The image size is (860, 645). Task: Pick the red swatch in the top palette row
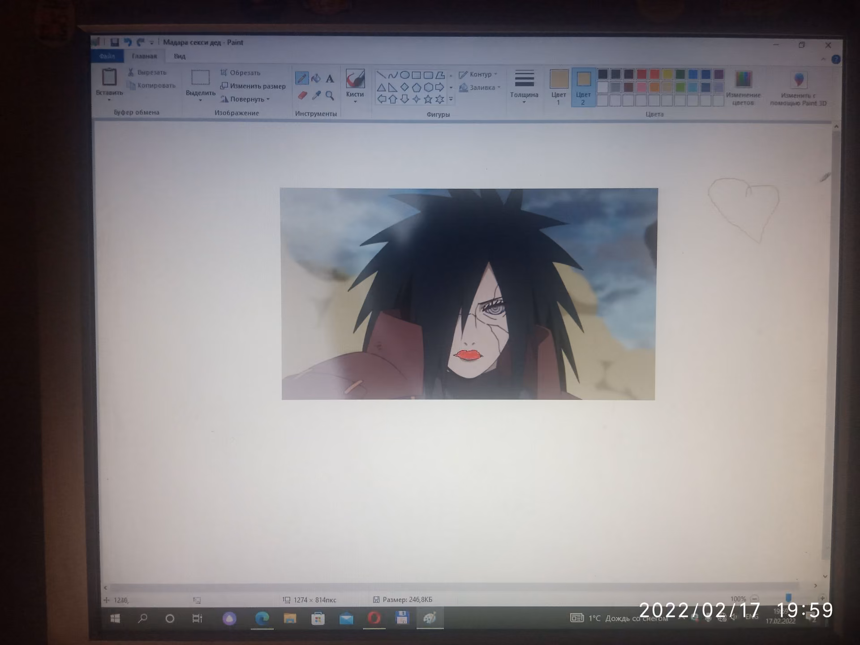click(641, 74)
